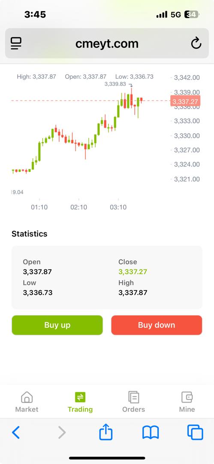Tap the Buy down button
The height and width of the screenshot is (464, 214).
point(157,325)
